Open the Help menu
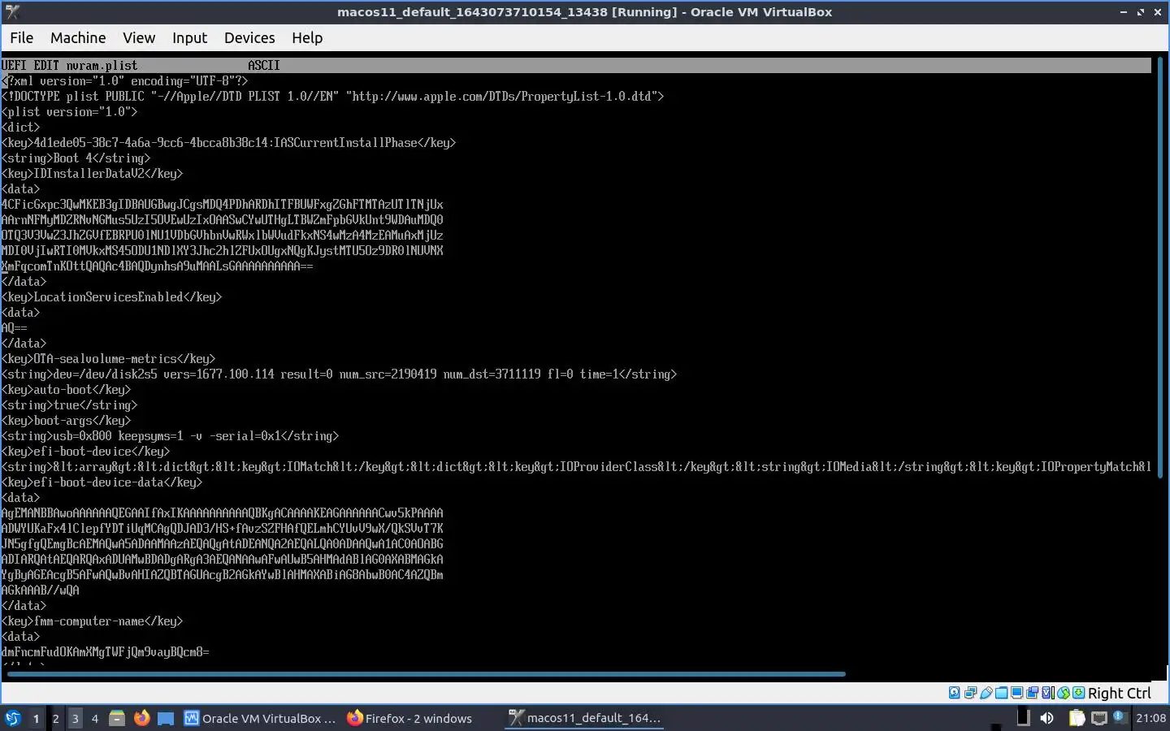The width and height of the screenshot is (1170, 731). (307, 37)
